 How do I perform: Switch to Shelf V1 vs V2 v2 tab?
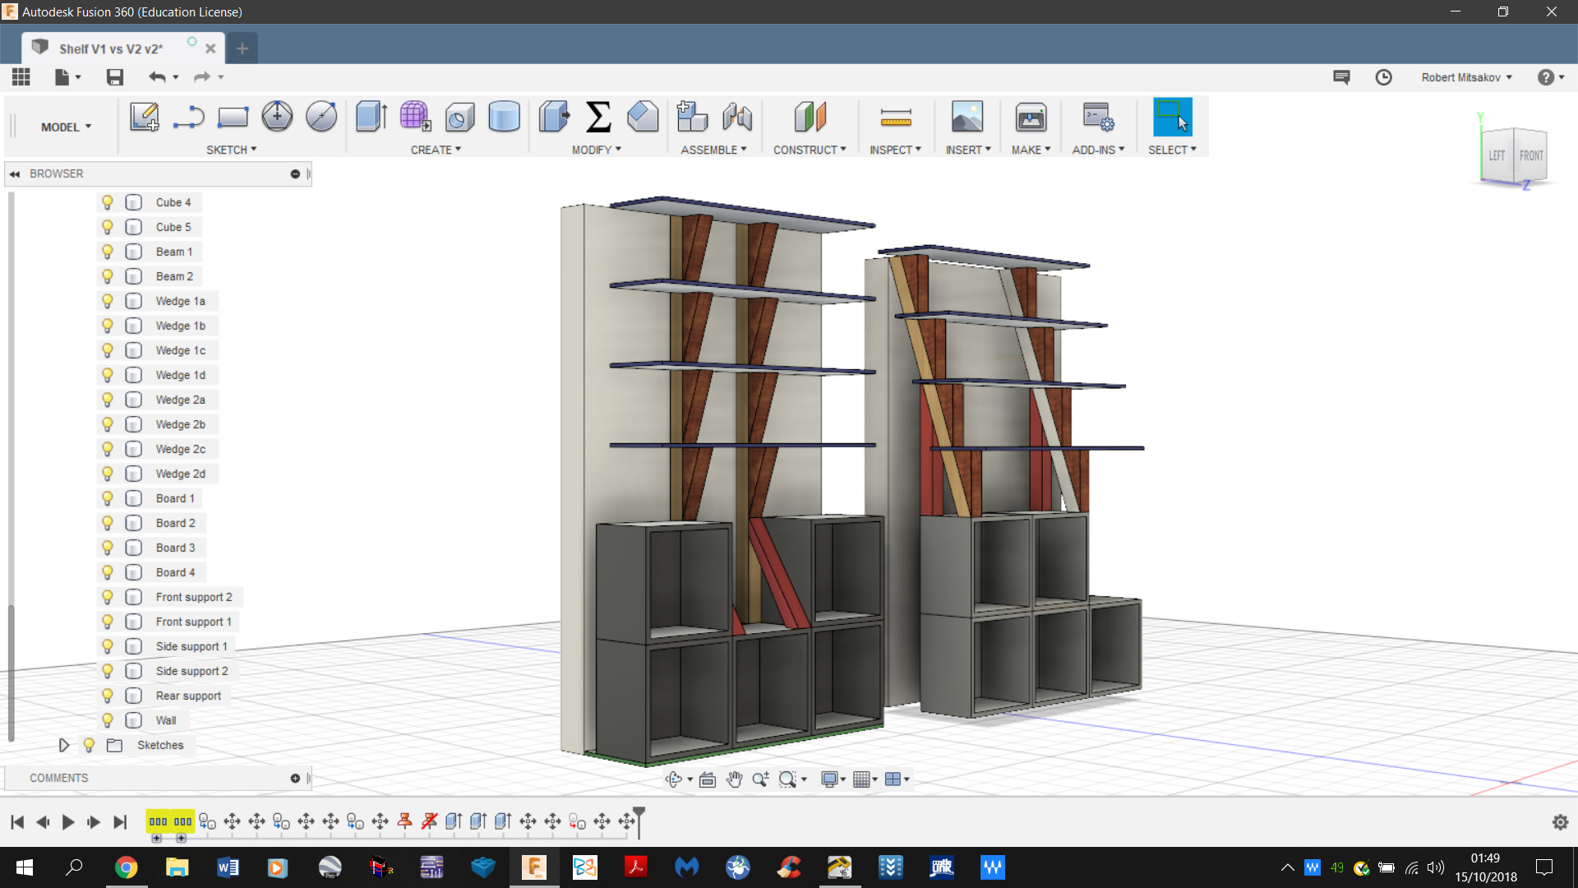[111, 49]
